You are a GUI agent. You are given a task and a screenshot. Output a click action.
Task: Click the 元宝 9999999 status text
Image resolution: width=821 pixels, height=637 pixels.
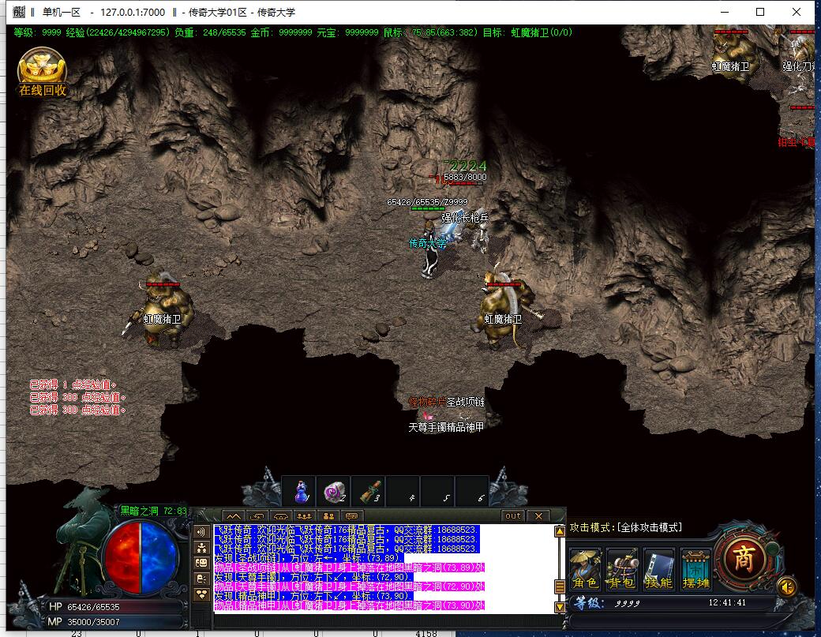(x=347, y=32)
